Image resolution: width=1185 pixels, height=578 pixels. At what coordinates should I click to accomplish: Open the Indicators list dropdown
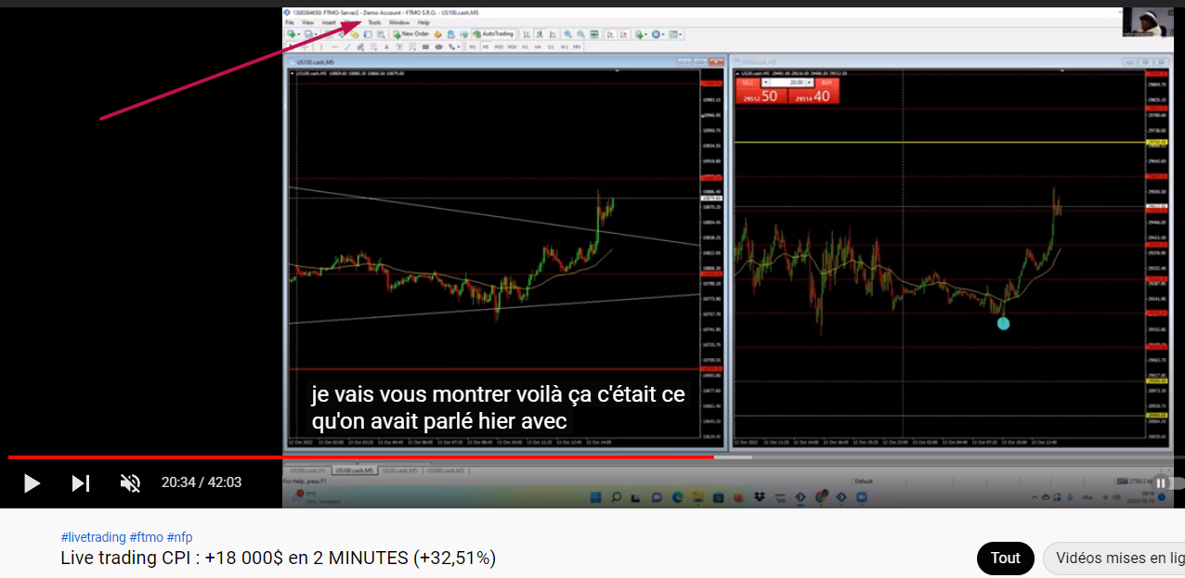pyautogui.click(x=641, y=34)
